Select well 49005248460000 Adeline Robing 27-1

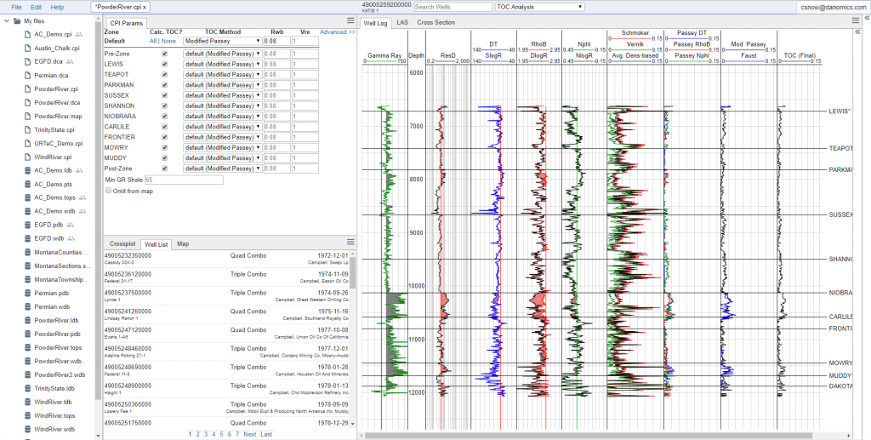[x=226, y=351]
